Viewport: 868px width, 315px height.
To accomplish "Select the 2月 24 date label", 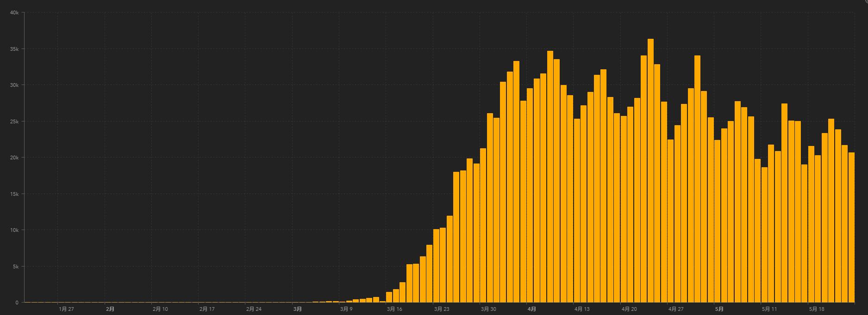I will pyautogui.click(x=254, y=309).
